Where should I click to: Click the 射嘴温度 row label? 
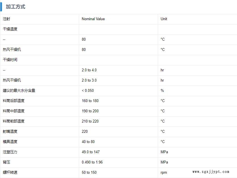click(x=10, y=132)
